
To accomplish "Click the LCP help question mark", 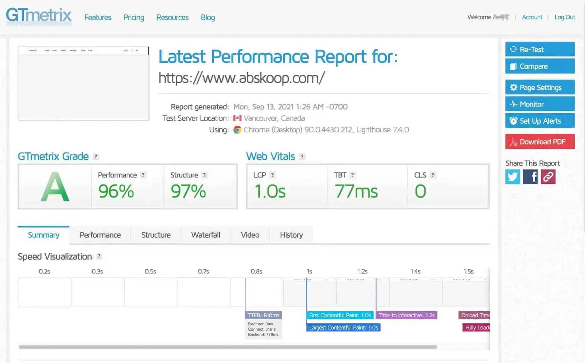I will click(272, 175).
